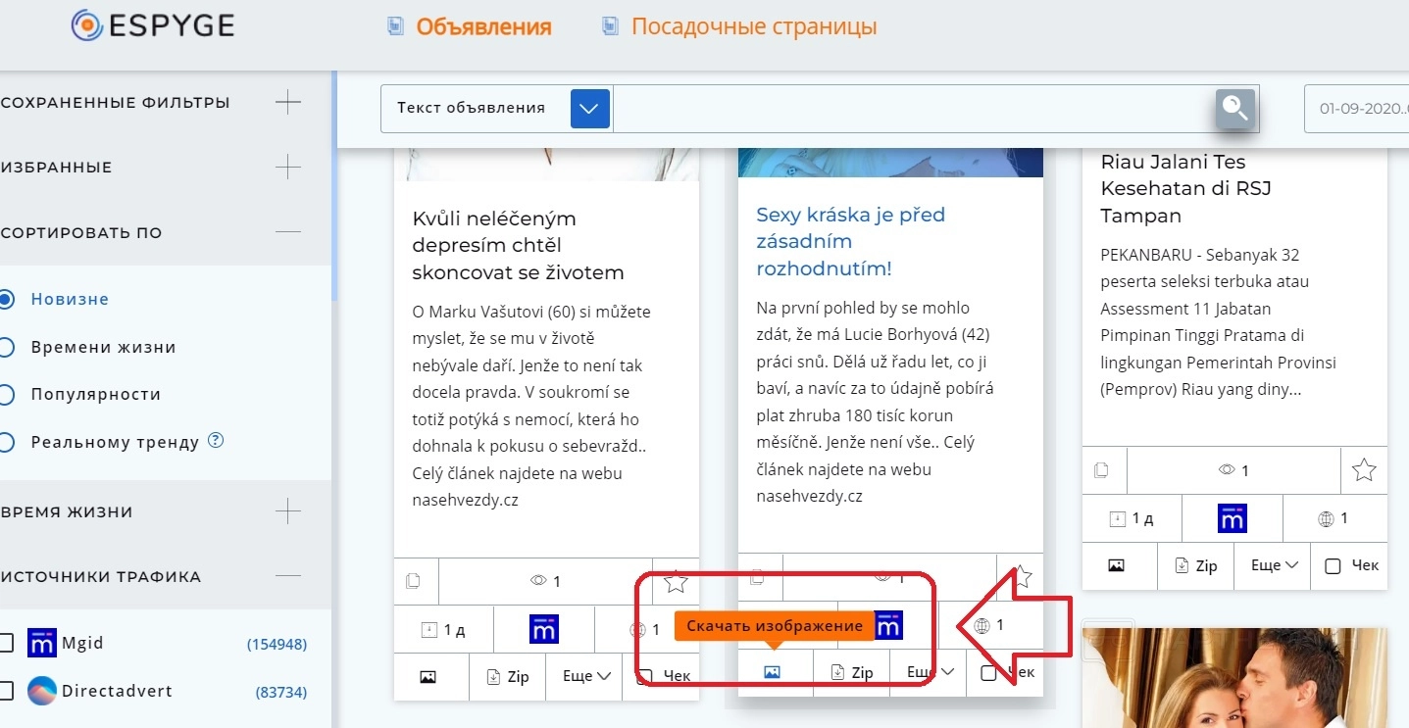Open the kissing couple ad thumbnail
This screenshot has height=728, width=1409.
(1235, 677)
